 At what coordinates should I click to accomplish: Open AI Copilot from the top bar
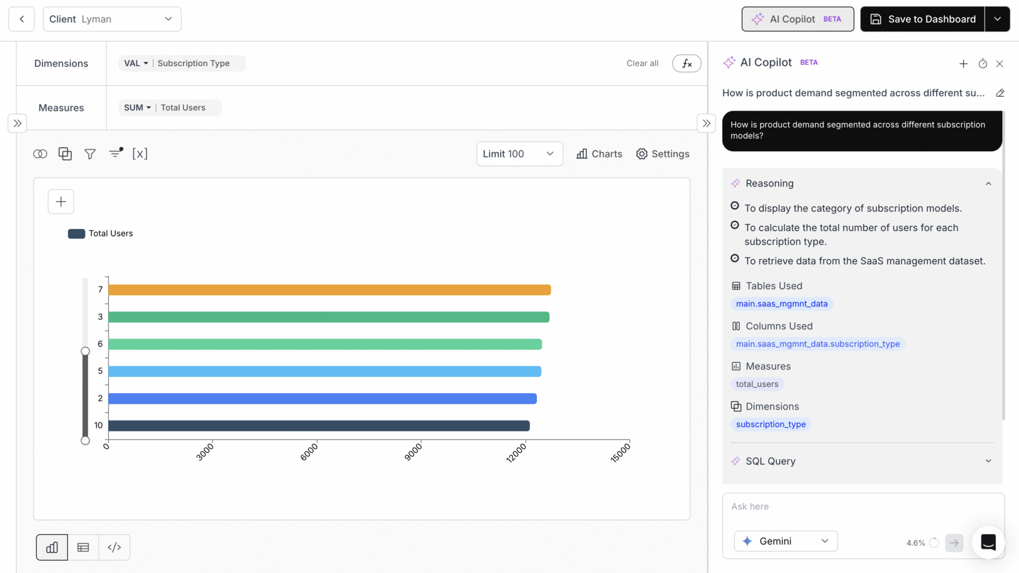click(x=797, y=19)
